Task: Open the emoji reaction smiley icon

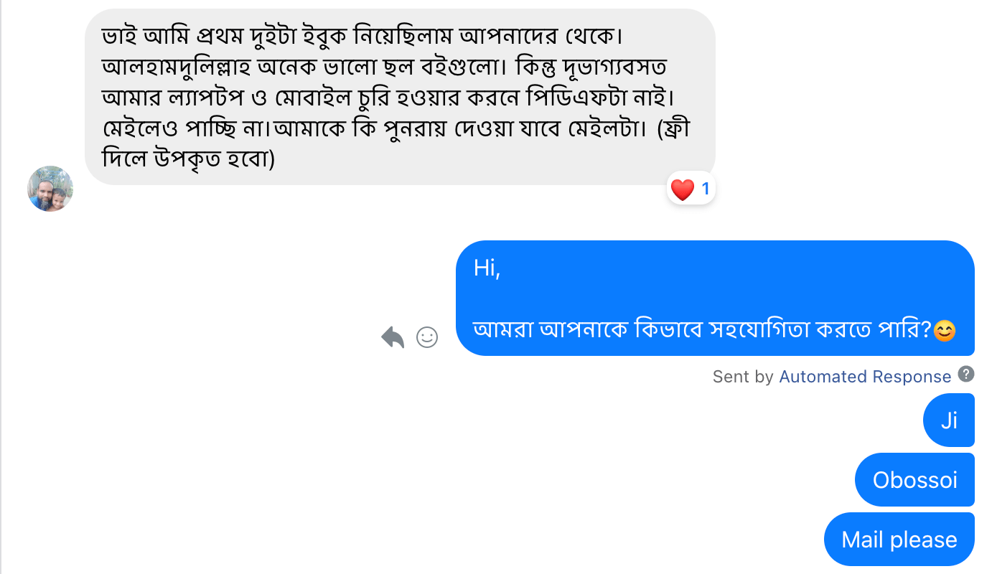Action: pos(427,337)
